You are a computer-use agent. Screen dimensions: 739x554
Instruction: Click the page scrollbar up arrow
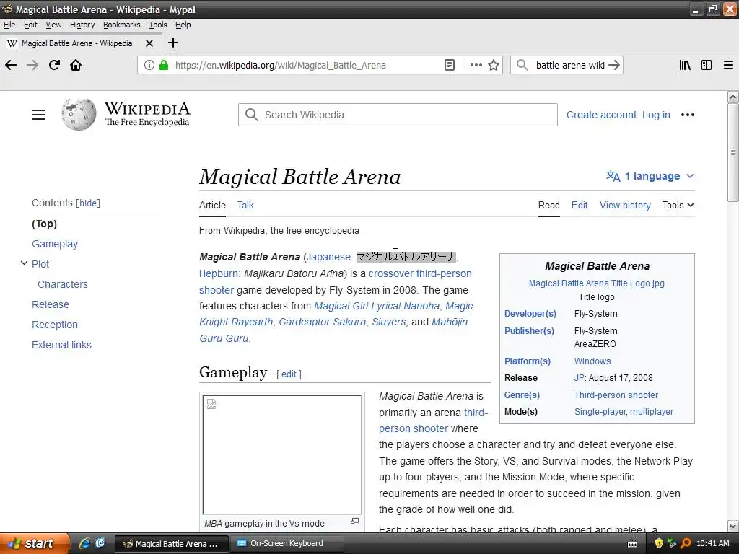tap(733, 97)
